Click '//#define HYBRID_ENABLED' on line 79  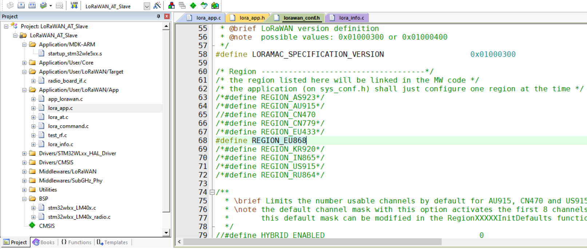270,235
